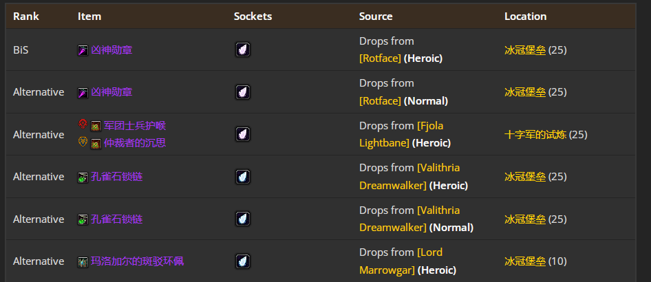Click the Sockets column header
Screen dimensions: 651x282
253,16
